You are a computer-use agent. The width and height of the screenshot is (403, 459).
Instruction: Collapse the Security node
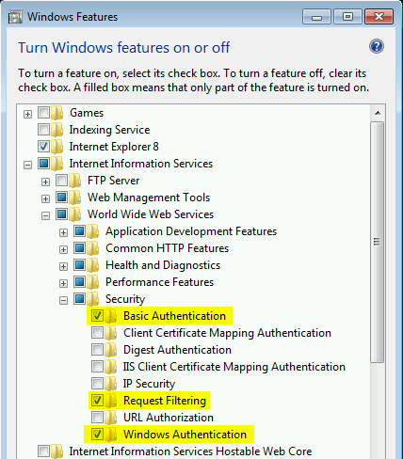pos(63,300)
